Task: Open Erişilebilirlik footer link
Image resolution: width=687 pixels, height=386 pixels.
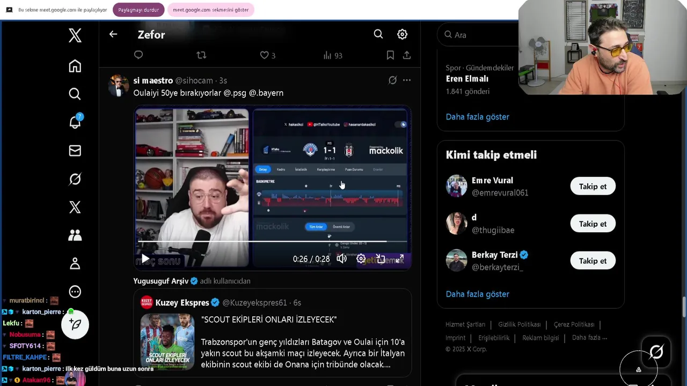Action: 494,338
